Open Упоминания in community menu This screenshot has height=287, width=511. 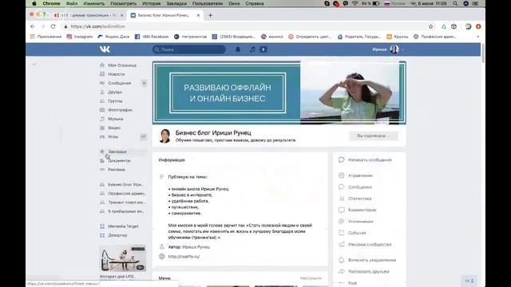(x=360, y=222)
